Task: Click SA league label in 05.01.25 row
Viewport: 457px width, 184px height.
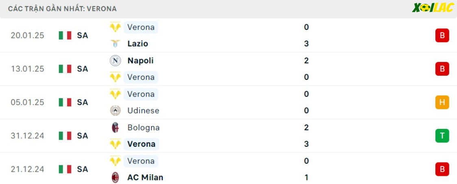Action: 83,102
